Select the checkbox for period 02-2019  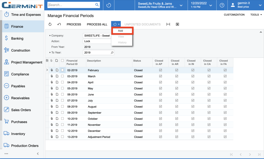coord(62,70)
